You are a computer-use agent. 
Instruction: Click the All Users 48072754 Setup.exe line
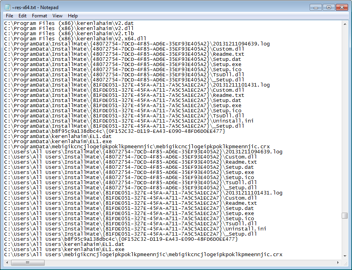129,172
